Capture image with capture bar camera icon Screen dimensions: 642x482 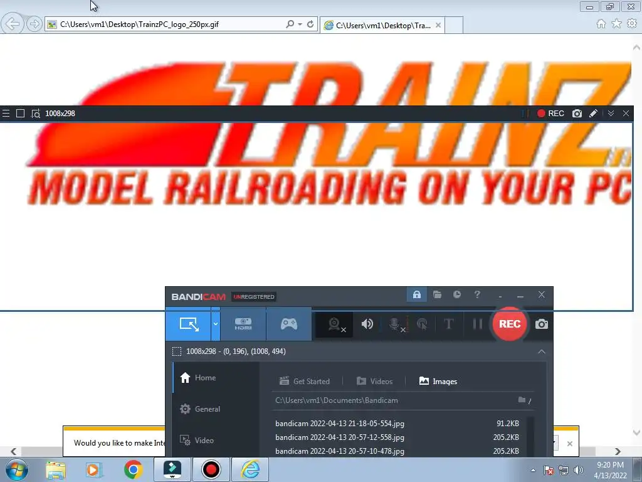tap(577, 114)
